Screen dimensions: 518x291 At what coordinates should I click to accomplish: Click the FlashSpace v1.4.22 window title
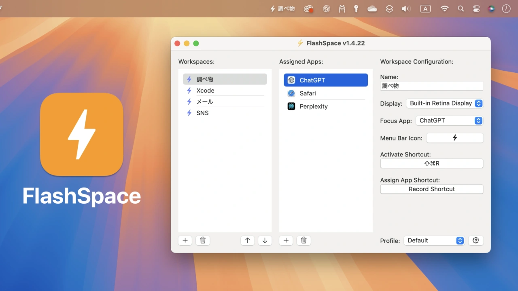pos(335,43)
